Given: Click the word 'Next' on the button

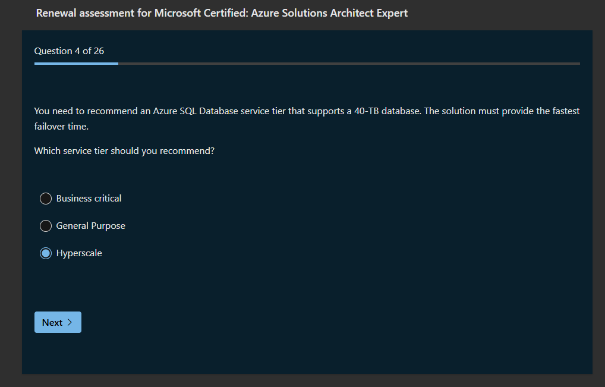Looking at the screenshot, I should point(52,322).
